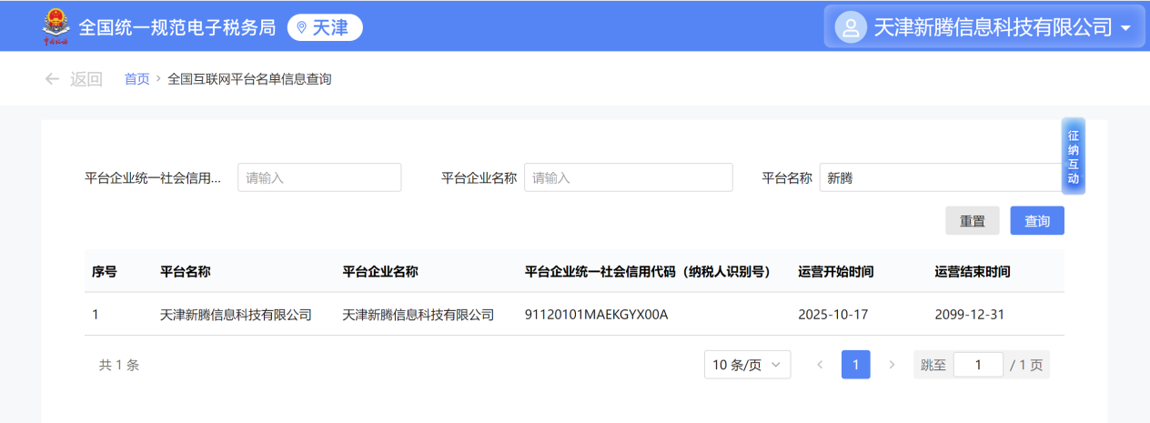Viewport: 1150px width, 423px height.
Task: Focus the 平台企业名称 input field
Action: 629,177
